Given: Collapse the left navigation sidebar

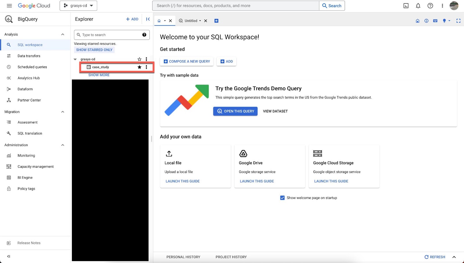Looking at the screenshot, I should point(9,256).
